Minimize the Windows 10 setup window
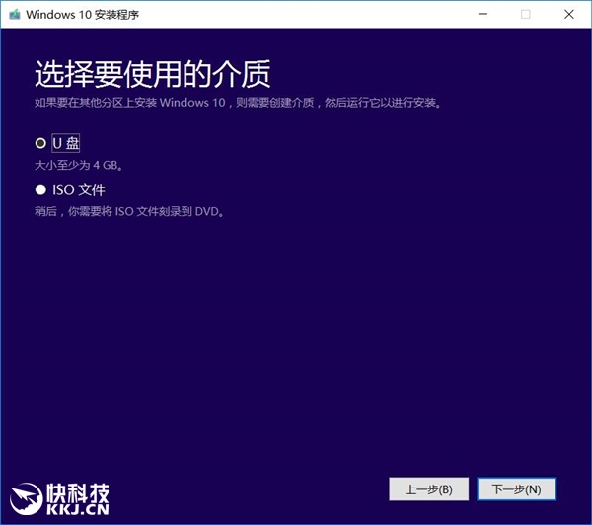This screenshot has width=592, height=525. (482, 14)
